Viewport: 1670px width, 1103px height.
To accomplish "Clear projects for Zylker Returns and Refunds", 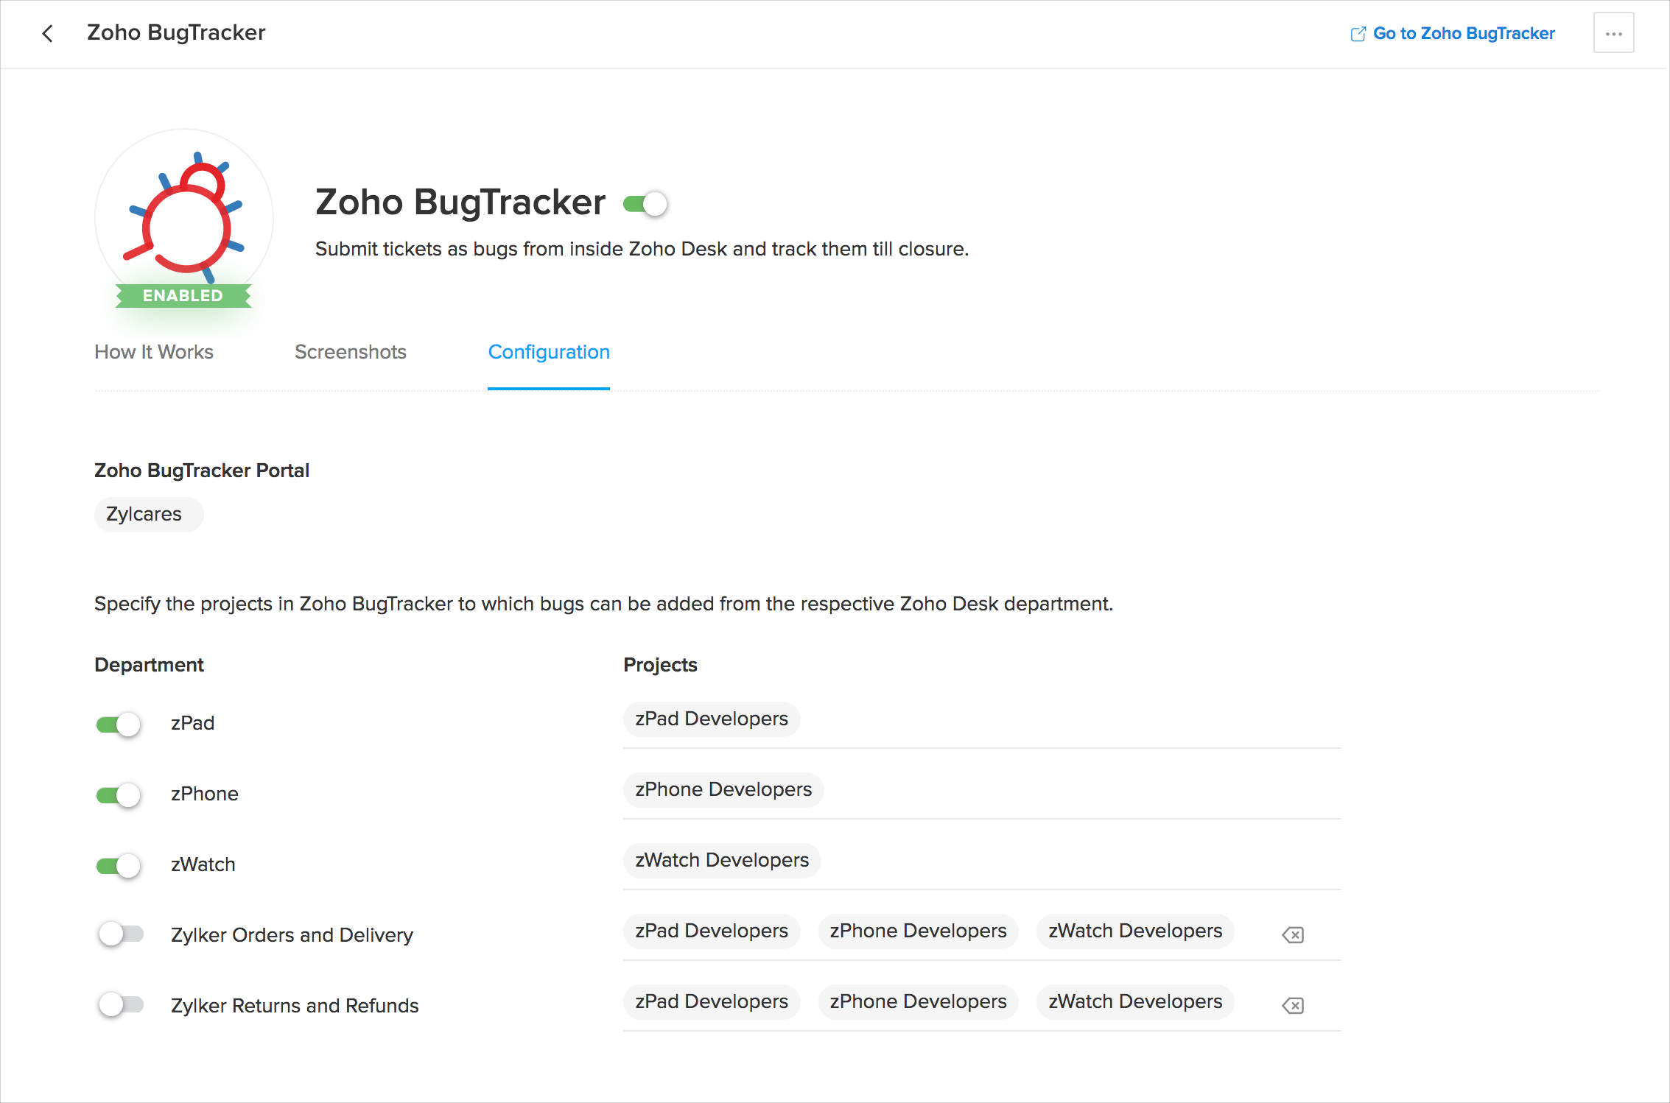I will pyautogui.click(x=1293, y=1006).
